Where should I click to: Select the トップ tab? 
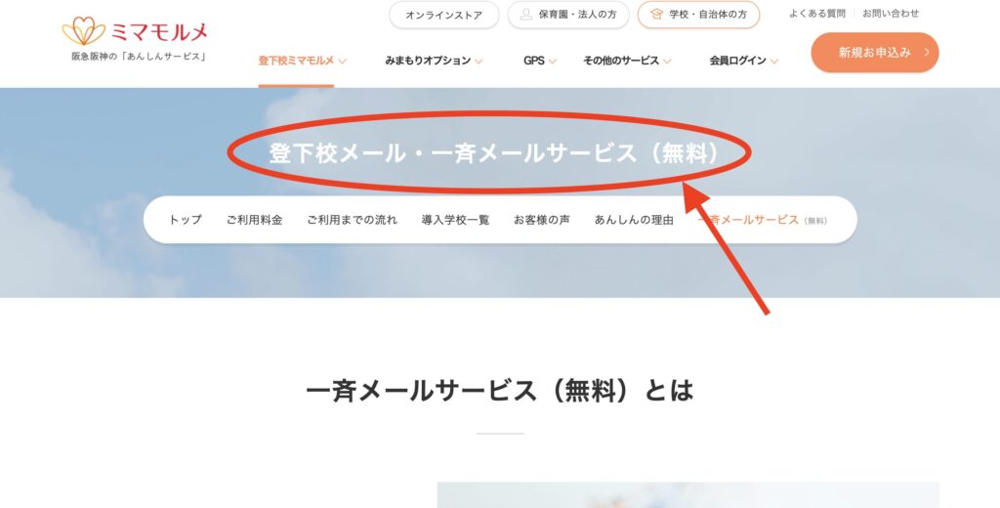(185, 220)
